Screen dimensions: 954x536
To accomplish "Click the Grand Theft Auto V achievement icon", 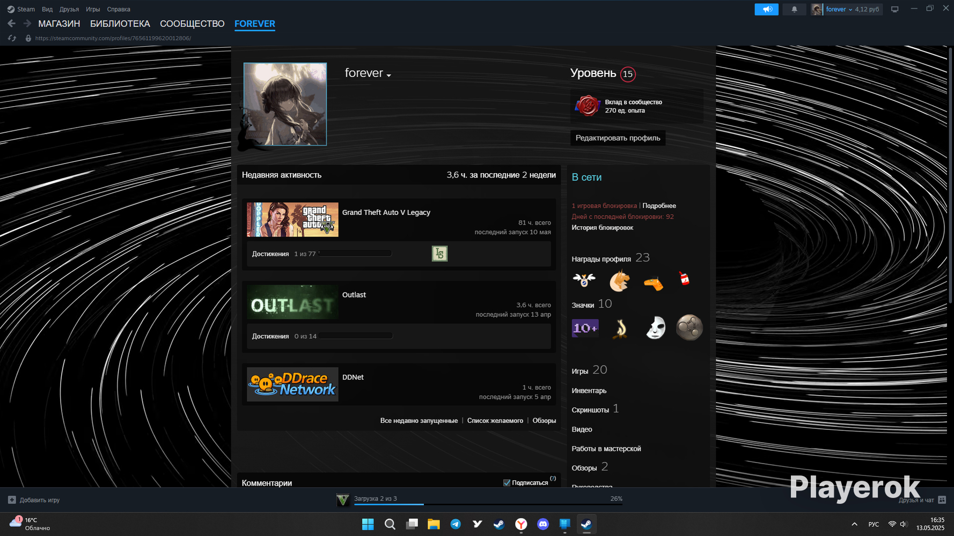I will tap(439, 254).
